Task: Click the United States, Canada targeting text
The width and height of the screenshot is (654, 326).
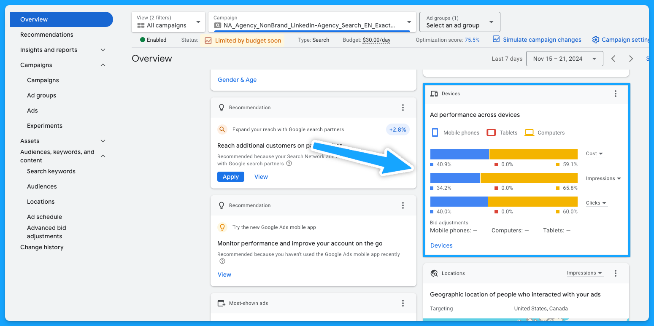Action: click(541, 308)
